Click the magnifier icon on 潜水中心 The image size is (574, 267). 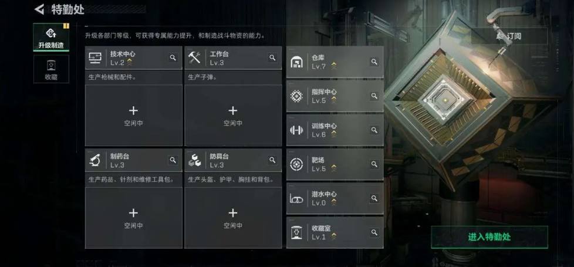tap(374, 198)
